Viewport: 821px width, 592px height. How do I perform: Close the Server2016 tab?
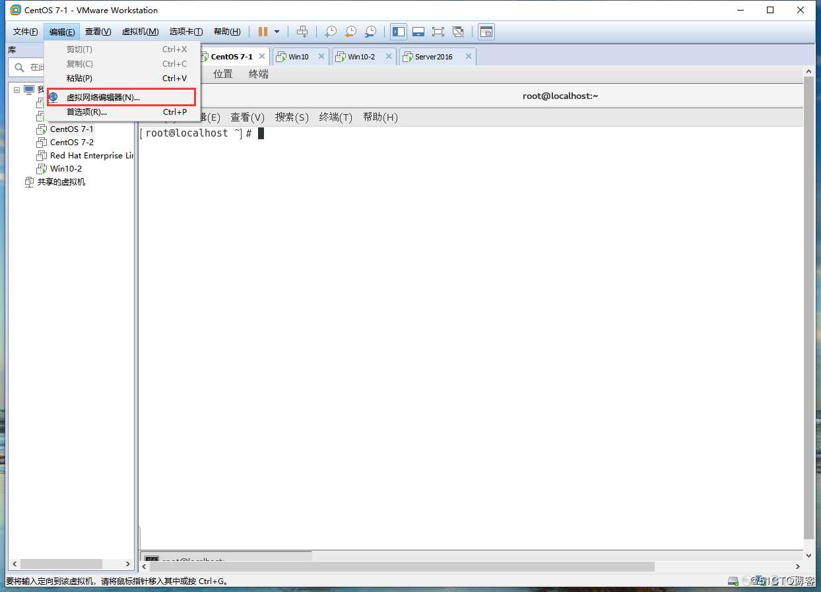469,57
